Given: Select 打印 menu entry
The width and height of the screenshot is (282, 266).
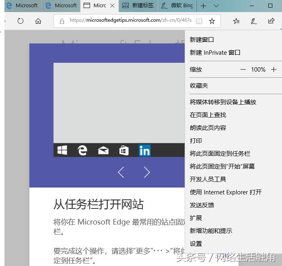Looking at the screenshot, I should tap(196, 140).
